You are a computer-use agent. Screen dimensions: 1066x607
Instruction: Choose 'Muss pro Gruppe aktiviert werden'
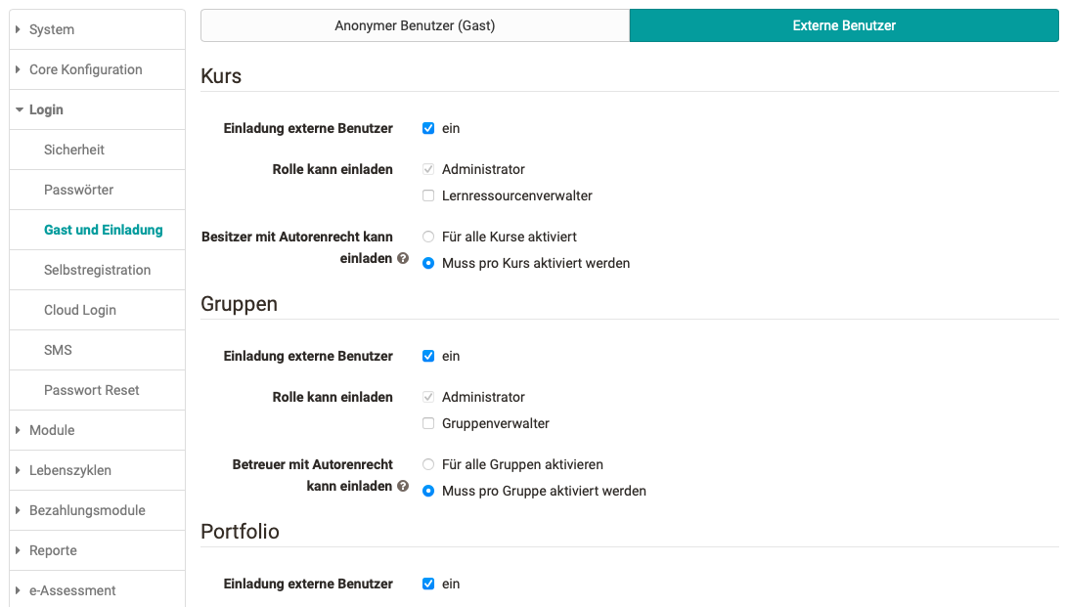click(428, 491)
